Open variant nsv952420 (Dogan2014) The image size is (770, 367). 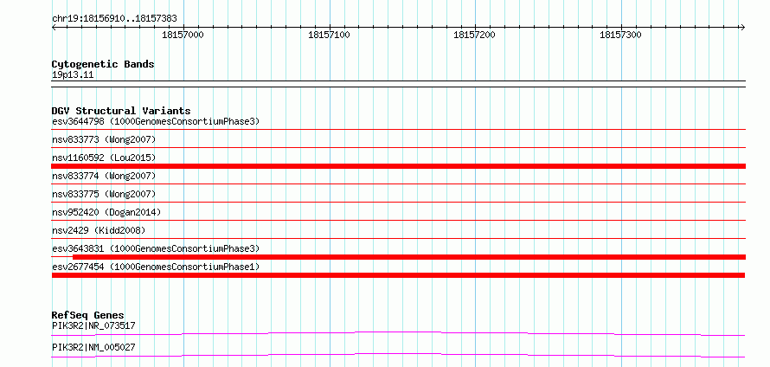[106, 212]
